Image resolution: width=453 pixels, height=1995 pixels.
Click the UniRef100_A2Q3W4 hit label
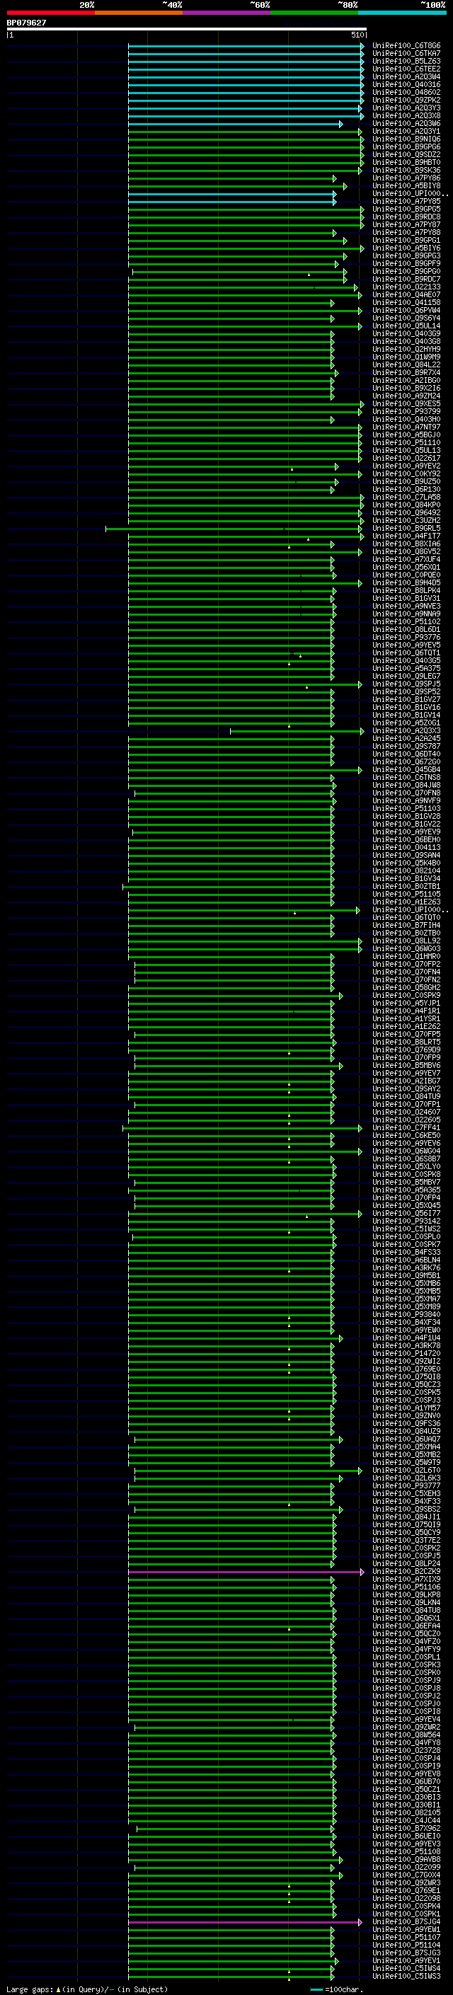(x=406, y=76)
